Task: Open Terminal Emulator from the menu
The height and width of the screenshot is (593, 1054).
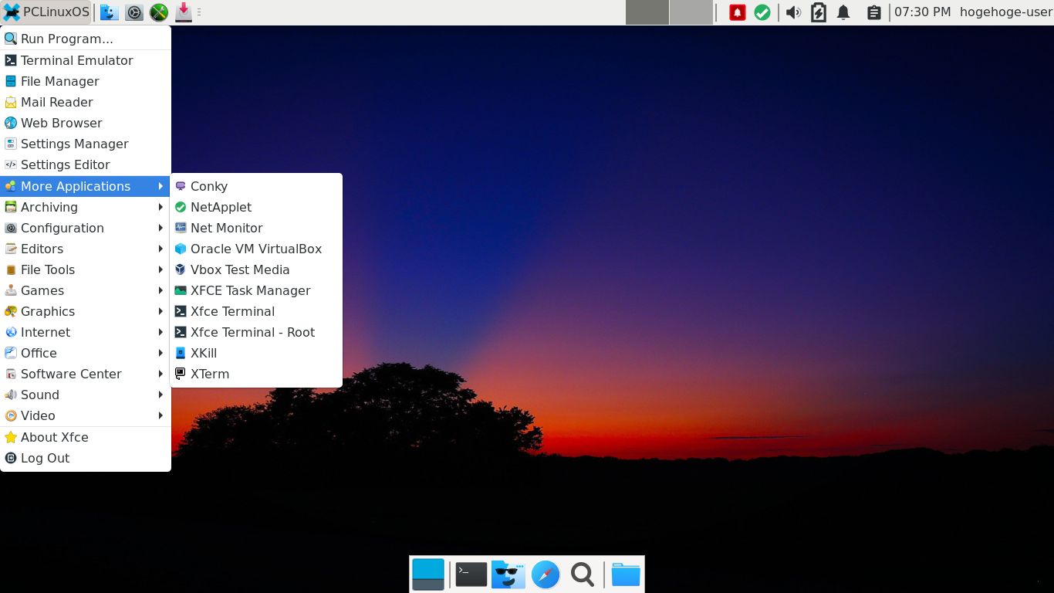Action: pos(86,60)
